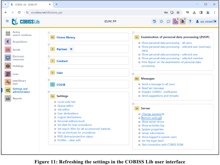Select the COBISS Lib - IZUM_PP browser tab
The image size is (220, 165).
[x=31, y=5]
